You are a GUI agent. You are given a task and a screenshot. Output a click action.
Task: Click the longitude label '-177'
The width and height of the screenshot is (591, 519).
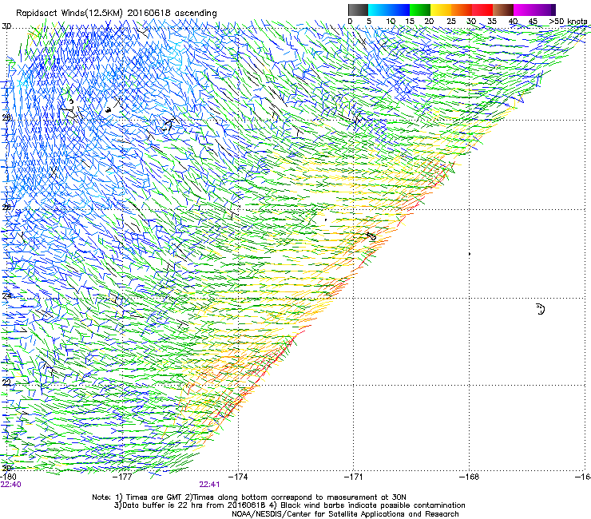pos(122,477)
